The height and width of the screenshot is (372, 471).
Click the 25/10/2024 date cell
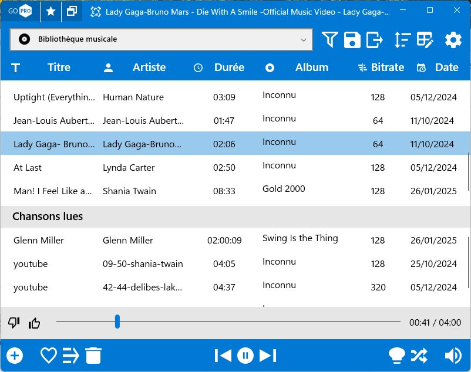[433, 264]
